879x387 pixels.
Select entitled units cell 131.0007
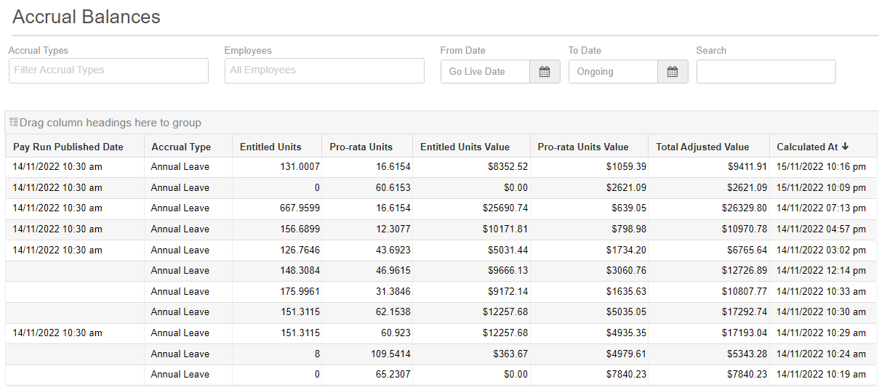coord(300,166)
